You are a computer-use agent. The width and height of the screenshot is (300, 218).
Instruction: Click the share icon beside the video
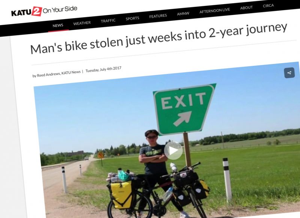tap(289, 73)
